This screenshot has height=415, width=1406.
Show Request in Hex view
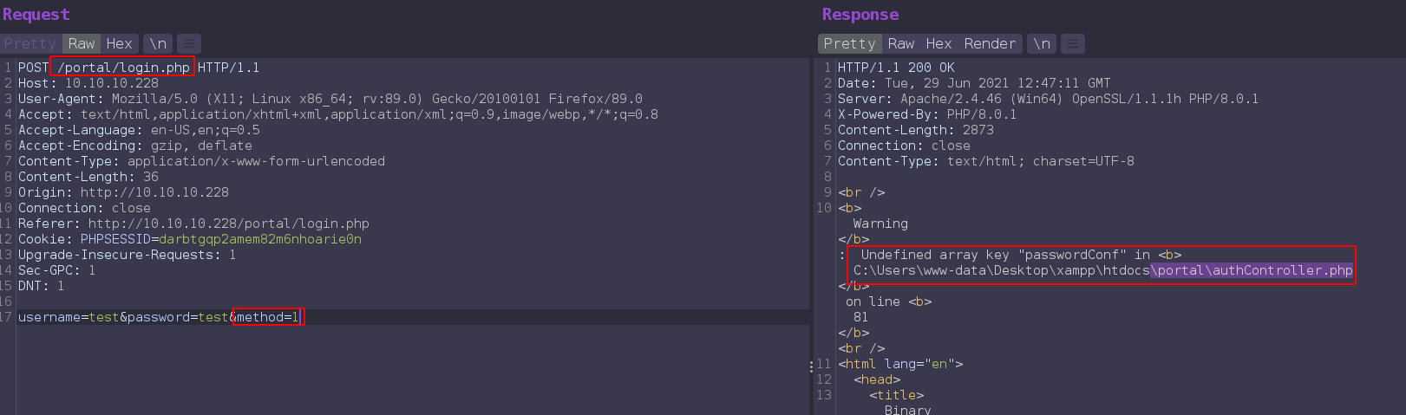119,43
